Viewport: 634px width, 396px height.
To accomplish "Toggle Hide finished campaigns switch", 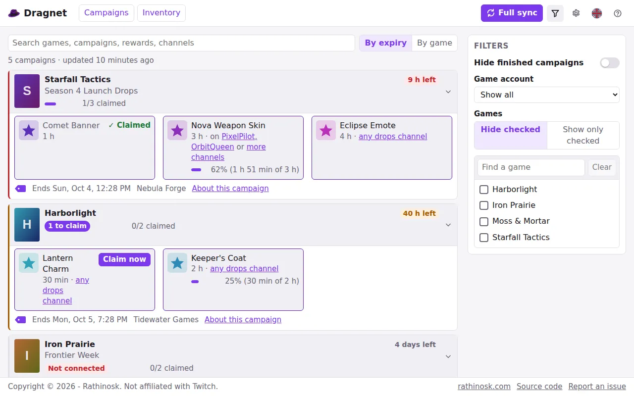I will pyautogui.click(x=610, y=63).
